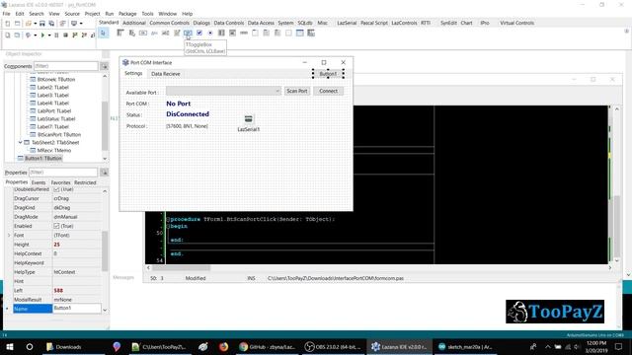632x355 pixels.
Task: Collapse the TabSheet2: TTabSheet tree node
Action: click(x=21, y=142)
